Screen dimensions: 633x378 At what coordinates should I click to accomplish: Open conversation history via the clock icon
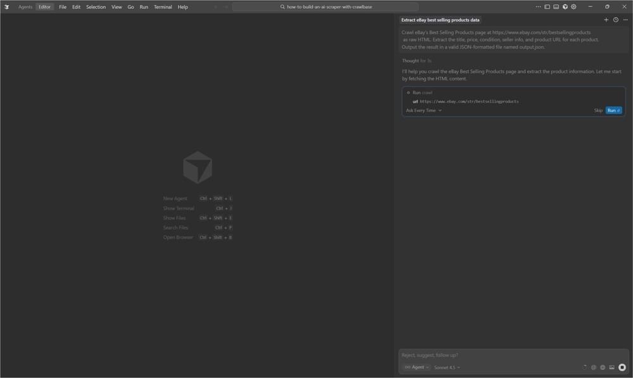point(615,20)
